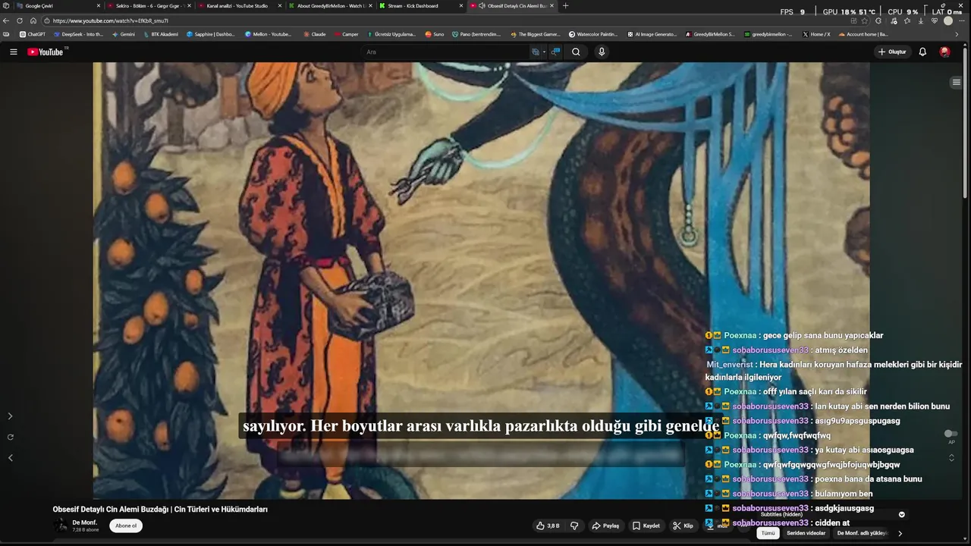The image size is (971, 546).
Task: Subscribe with the Abone ol button
Action: [x=126, y=526]
